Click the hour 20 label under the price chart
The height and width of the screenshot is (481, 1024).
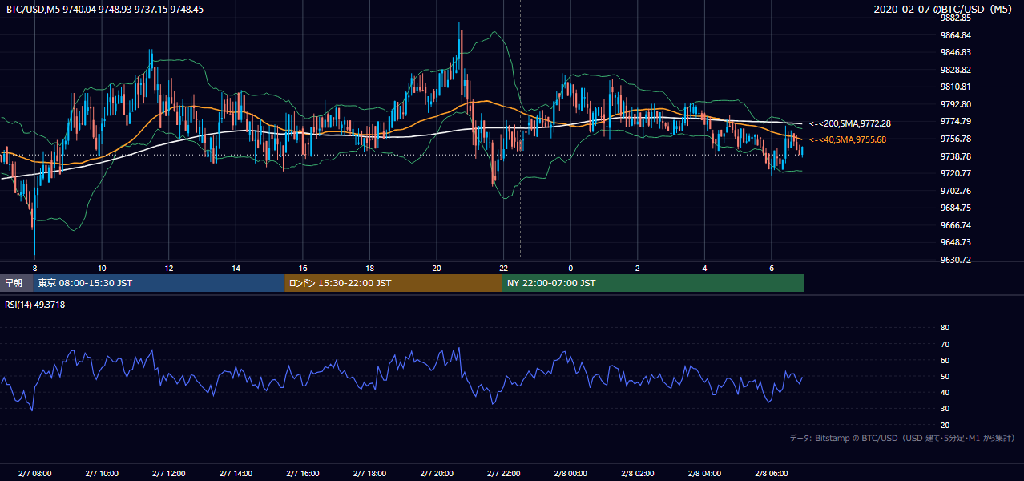click(437, 269)
